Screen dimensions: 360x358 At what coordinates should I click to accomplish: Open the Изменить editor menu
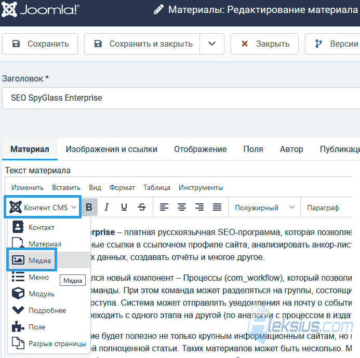28,187
